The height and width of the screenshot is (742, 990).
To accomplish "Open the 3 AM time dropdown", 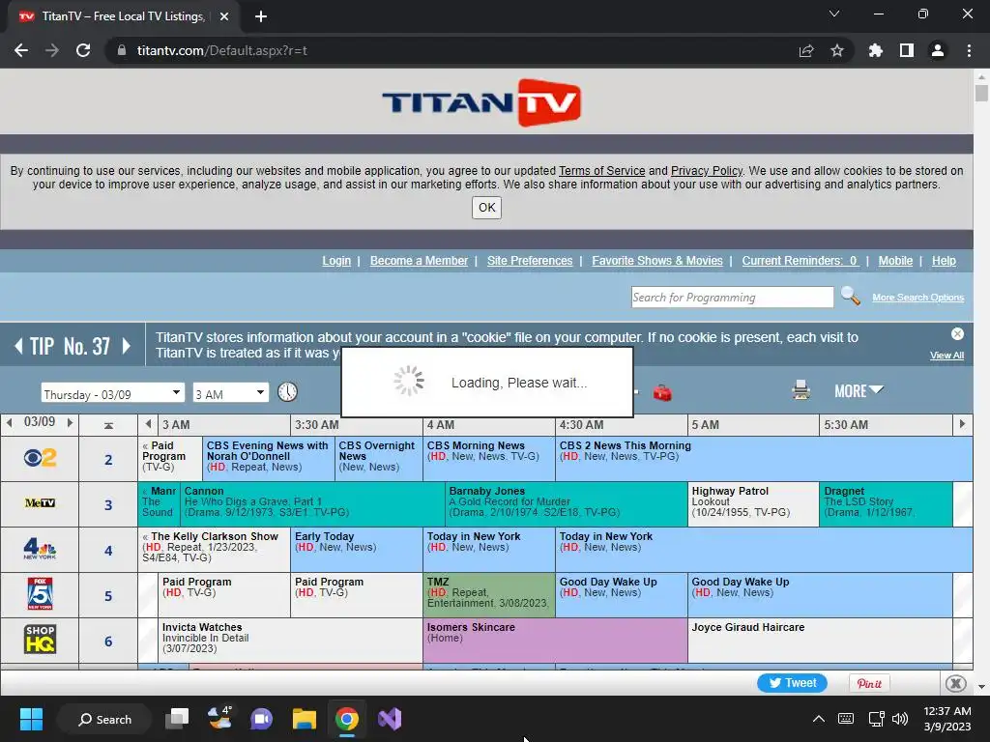I will [x=230, y=393].
